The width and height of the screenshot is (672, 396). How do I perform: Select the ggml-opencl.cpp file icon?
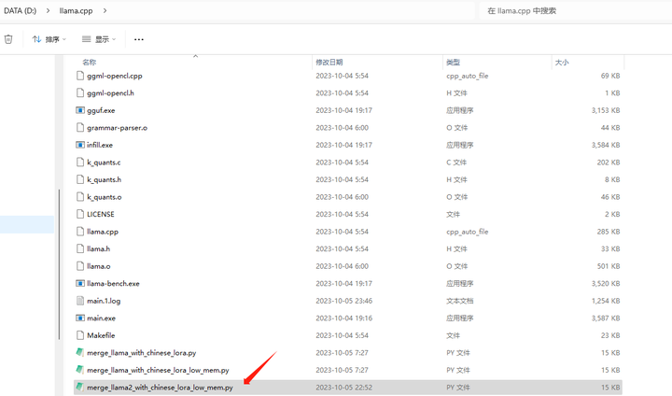point(80,76)
